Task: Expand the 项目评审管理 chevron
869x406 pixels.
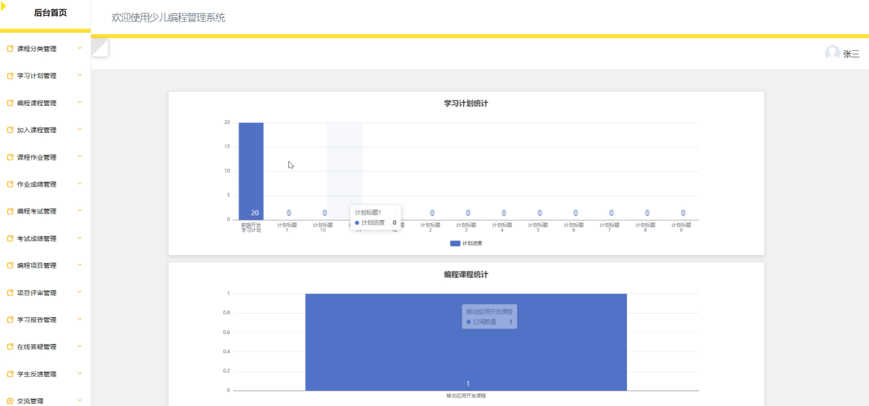Action: point(80,292)
